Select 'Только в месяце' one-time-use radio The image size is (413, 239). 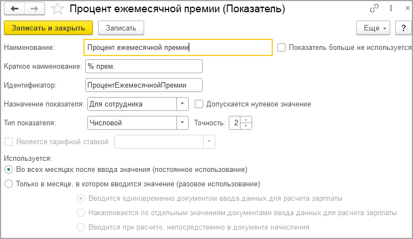click(x=8, y=184)
